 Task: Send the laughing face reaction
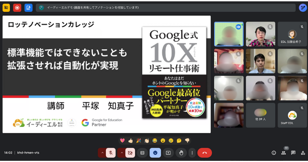(155, 141)
